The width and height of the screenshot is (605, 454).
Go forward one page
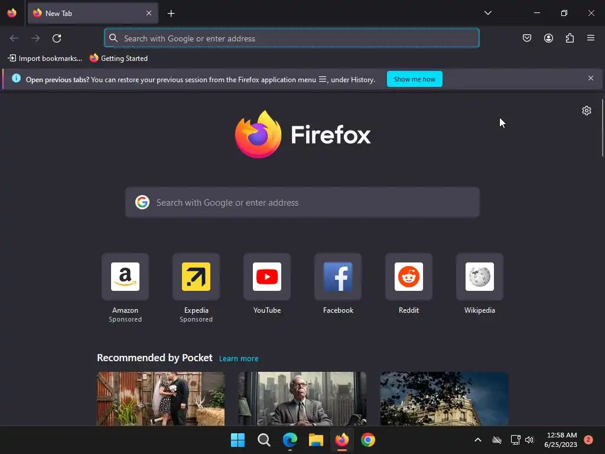pyautogui.click(x=35, y=38)
